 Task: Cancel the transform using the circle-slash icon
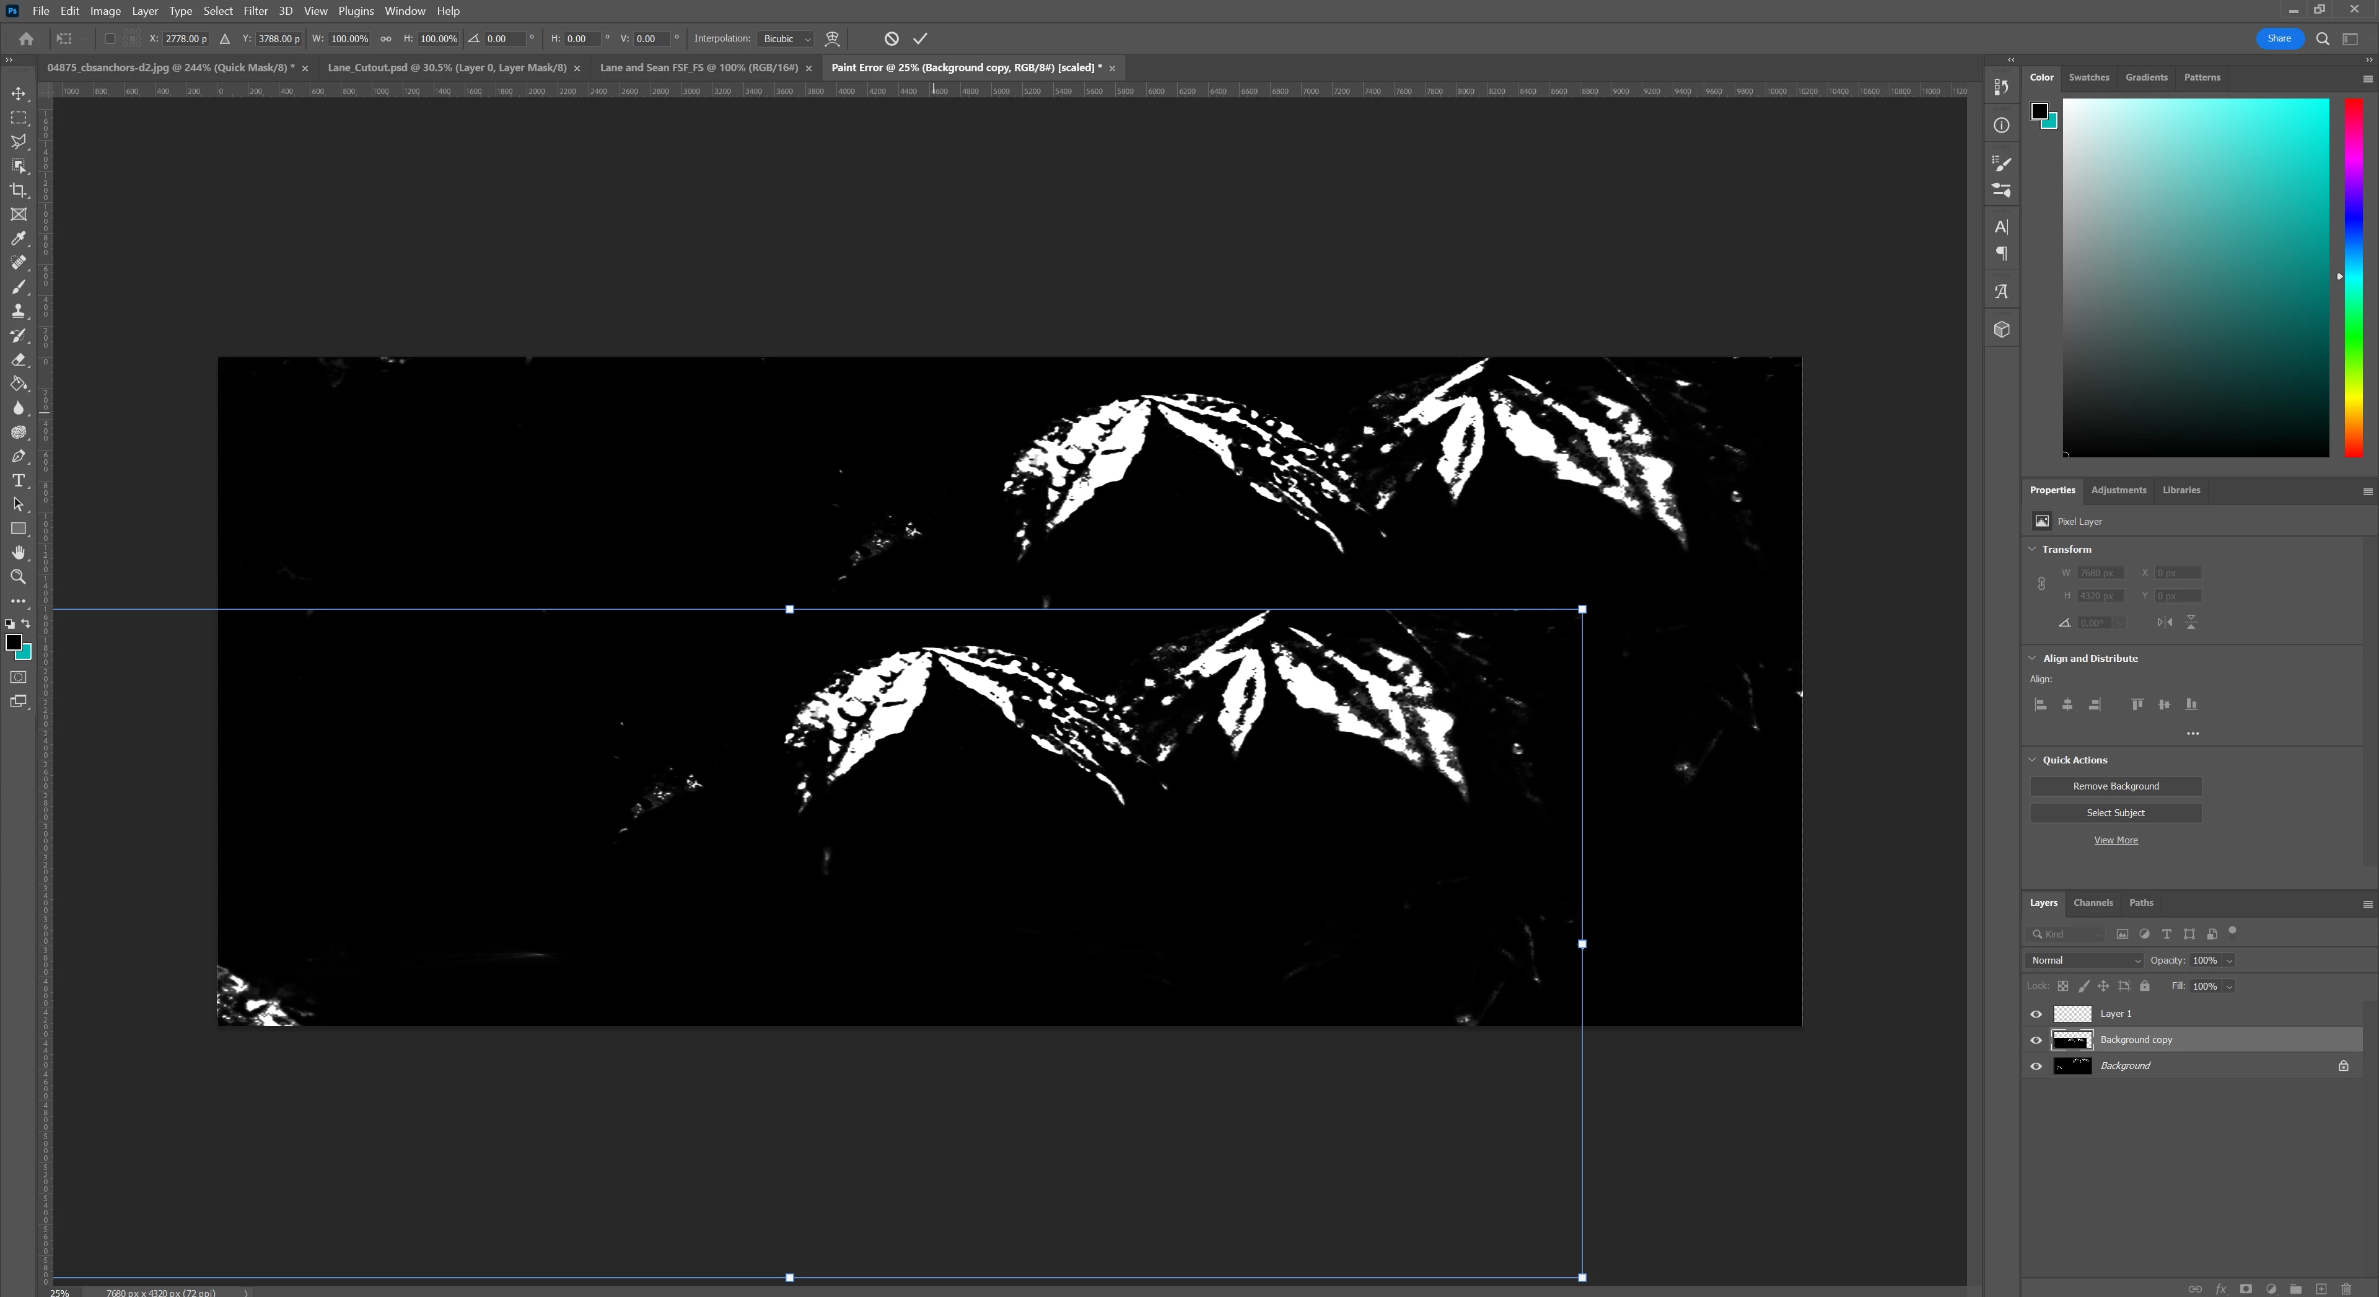coord(892,39)
